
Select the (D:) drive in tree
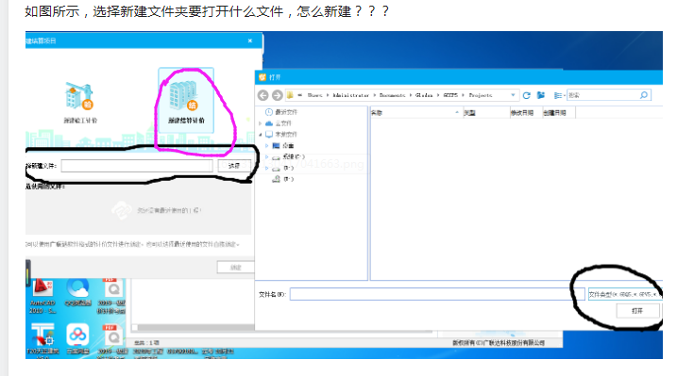coord(283,168)
